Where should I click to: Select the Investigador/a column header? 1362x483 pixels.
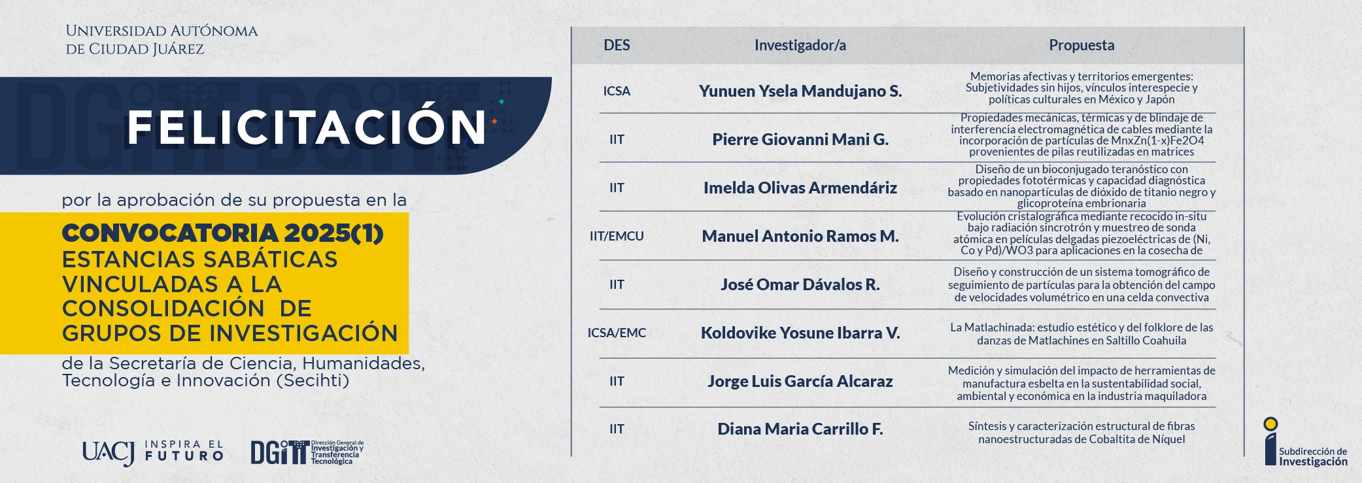[x=800, y=45]
